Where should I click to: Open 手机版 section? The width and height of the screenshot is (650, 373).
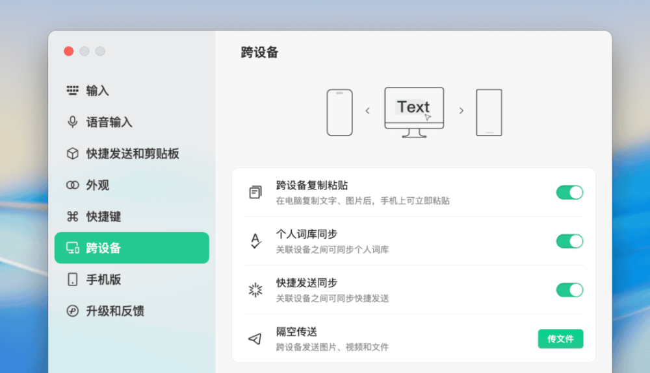point(132,279)
